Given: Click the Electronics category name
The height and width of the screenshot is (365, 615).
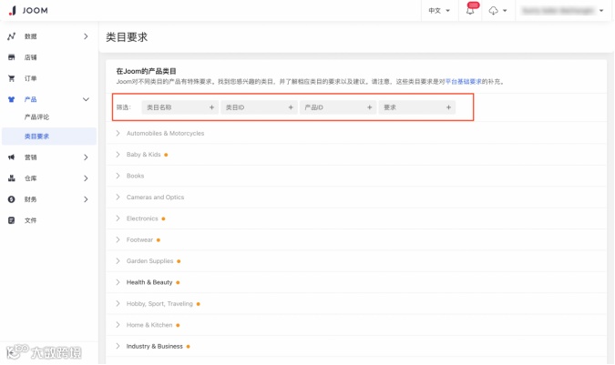Looking at the screenshot, I should tap(142, 218).
